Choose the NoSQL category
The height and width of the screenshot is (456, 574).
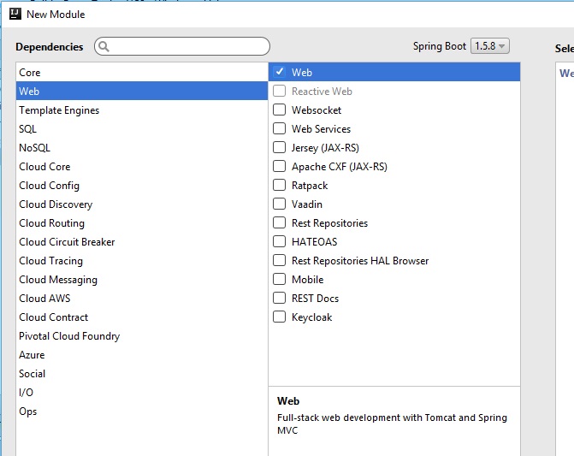[x=142, y=147]
